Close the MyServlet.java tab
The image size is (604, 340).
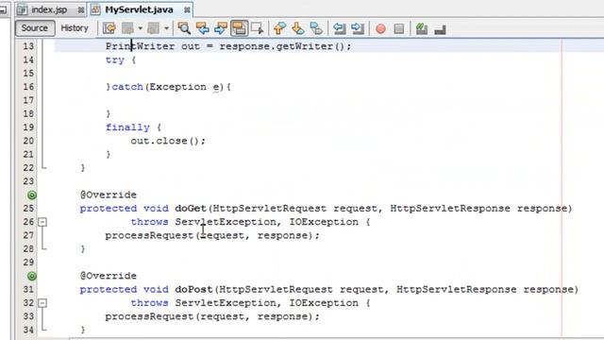(x=187, y=10)
